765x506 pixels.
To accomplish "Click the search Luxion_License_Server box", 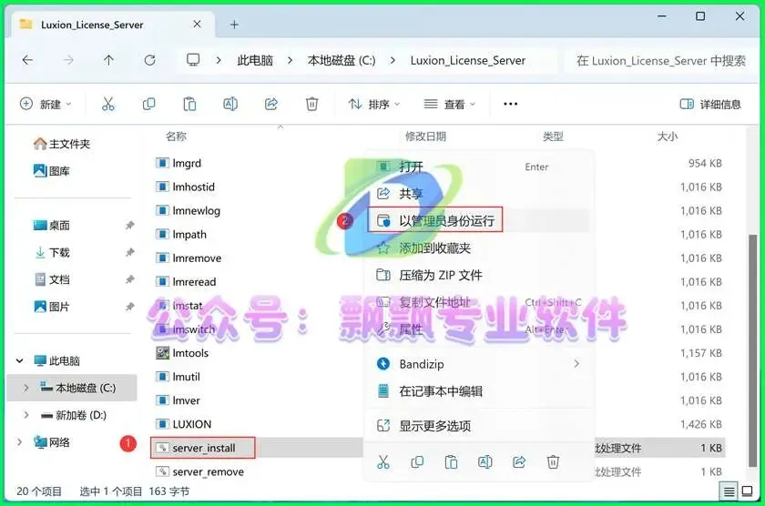I will pos(660,60).
